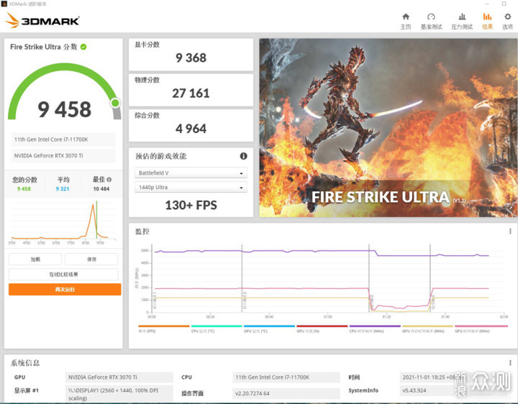Click the score distribution chart
518x404 pixels.
pyautogui.click(x=63, y=223)
